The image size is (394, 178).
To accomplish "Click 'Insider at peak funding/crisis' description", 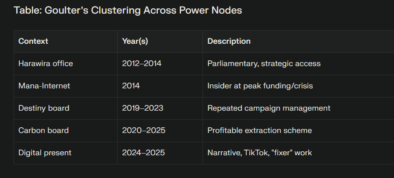I will pyautogui.click(x=260, y=86).
